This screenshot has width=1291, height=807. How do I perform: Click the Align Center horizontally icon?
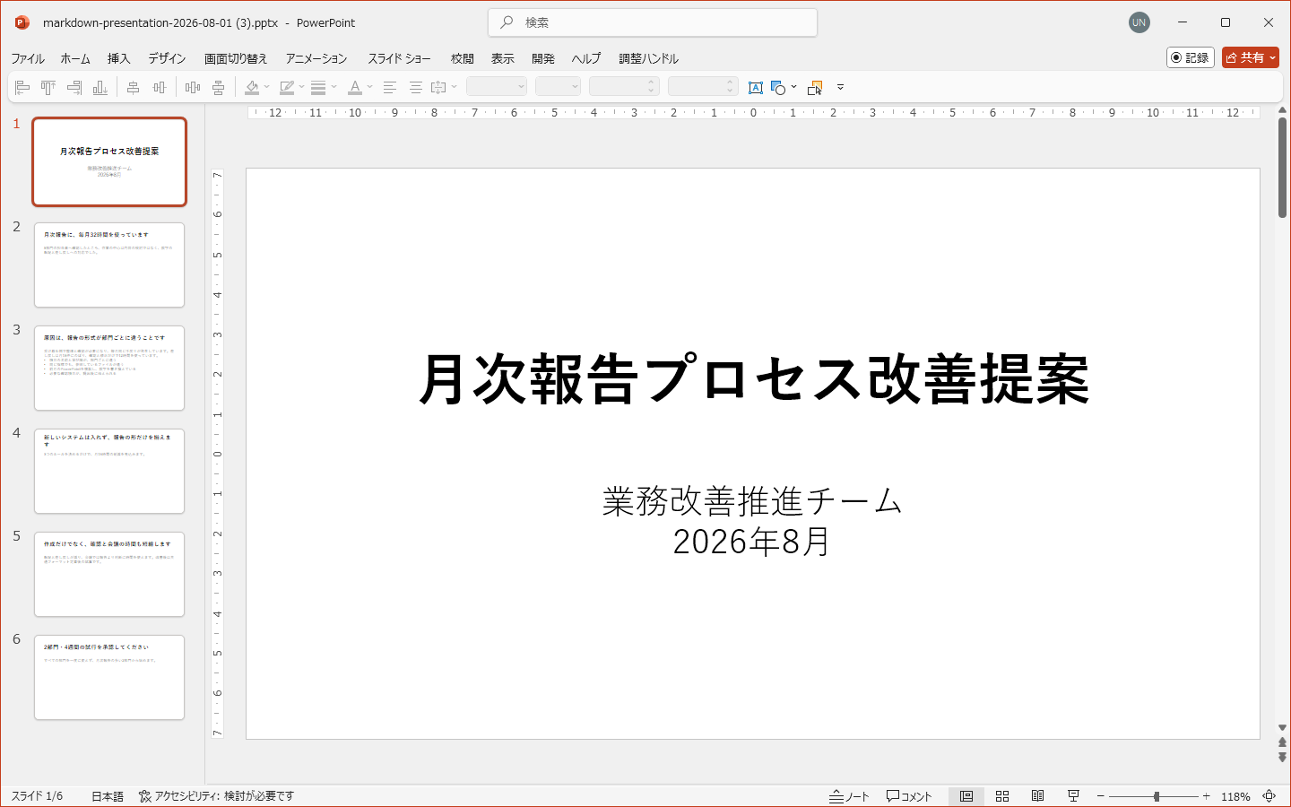click(x=134, y=87)
